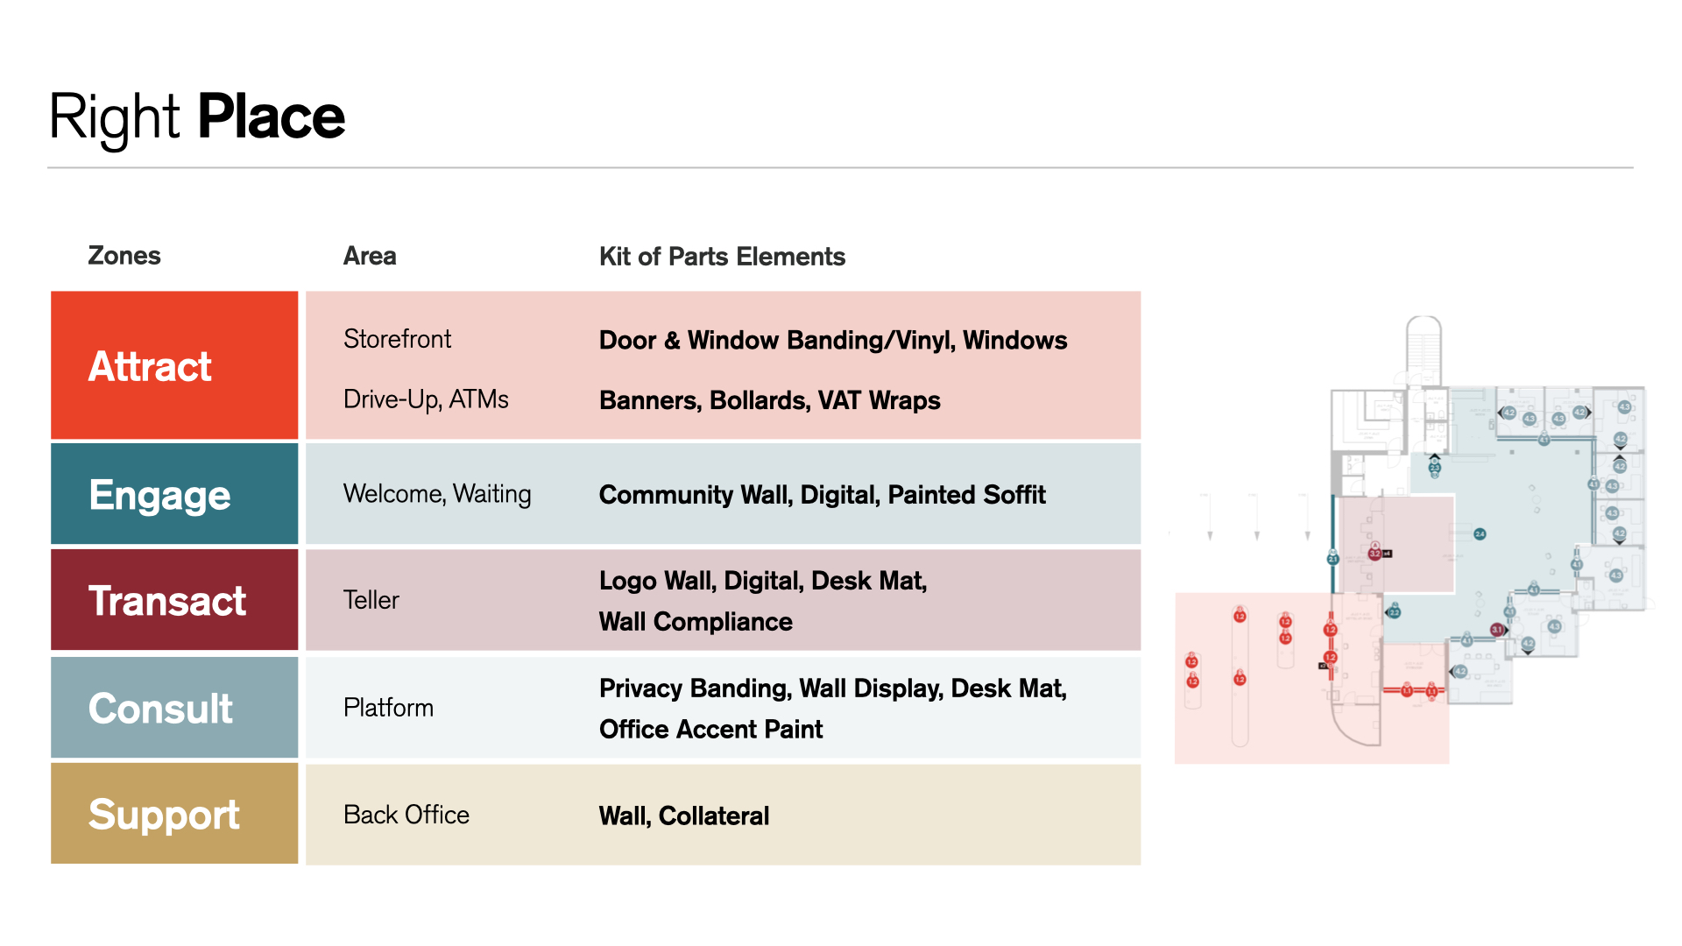1682x946 pixels.
Task: Click the 2.1 marker on floor plan
Action: (x=1332, y=559)
